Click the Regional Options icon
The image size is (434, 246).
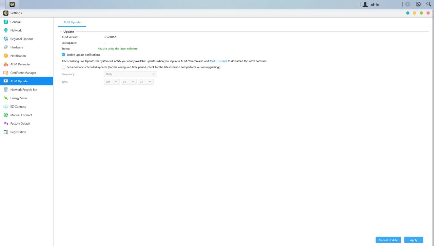[x=6, y=39]
